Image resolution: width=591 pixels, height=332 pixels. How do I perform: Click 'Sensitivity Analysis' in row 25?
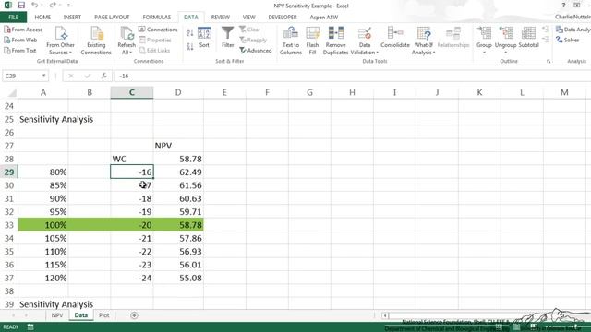[x=56, y=119]
